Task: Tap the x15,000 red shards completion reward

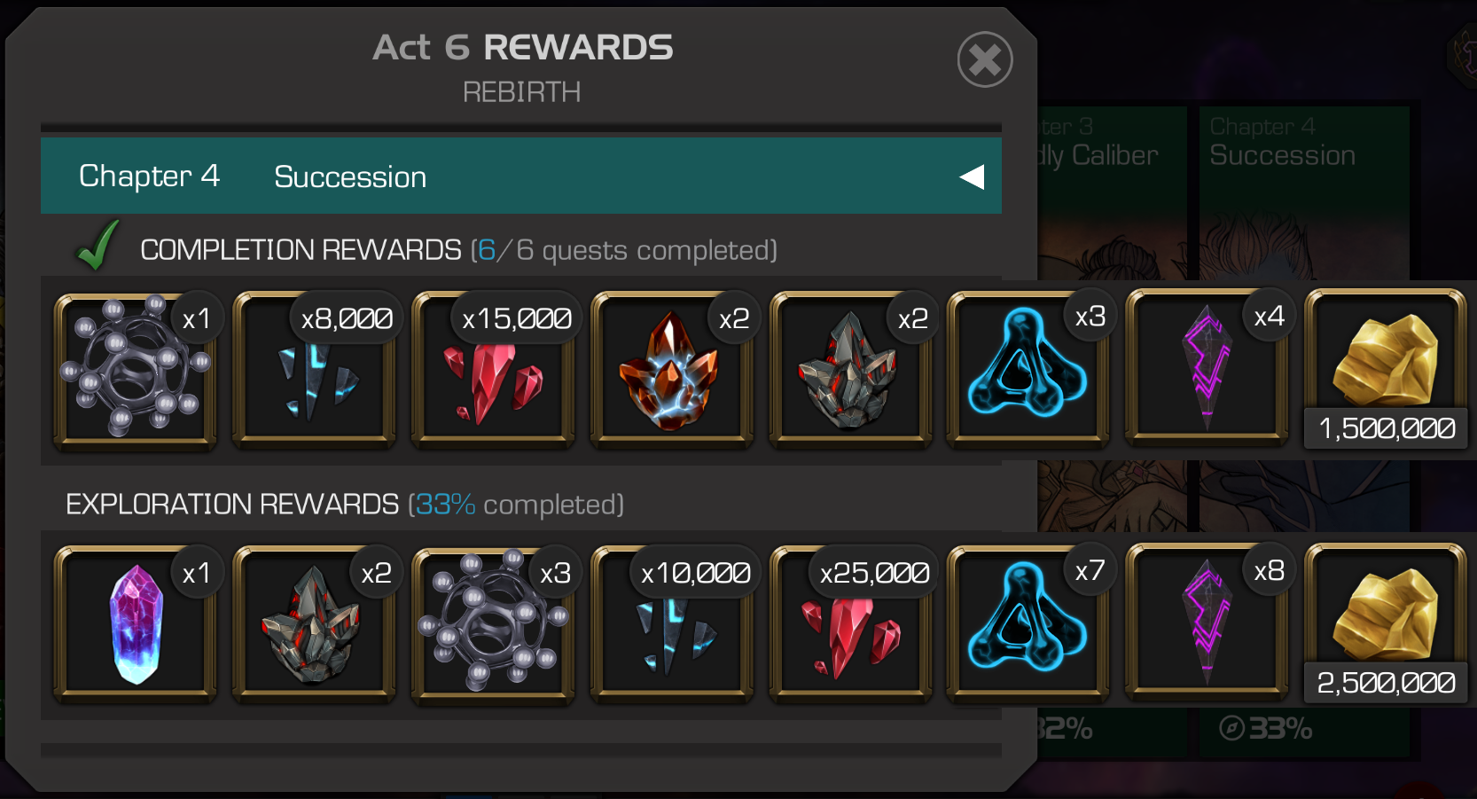Action: coord(493,370)
